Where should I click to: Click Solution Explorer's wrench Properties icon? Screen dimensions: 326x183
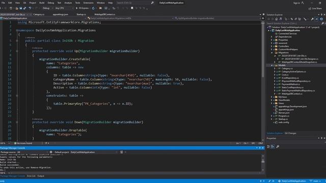point(312,19)
